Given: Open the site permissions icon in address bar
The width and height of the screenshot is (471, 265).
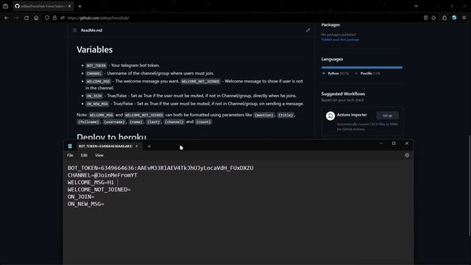Looking at the screenshot, I should pos(63,18).
